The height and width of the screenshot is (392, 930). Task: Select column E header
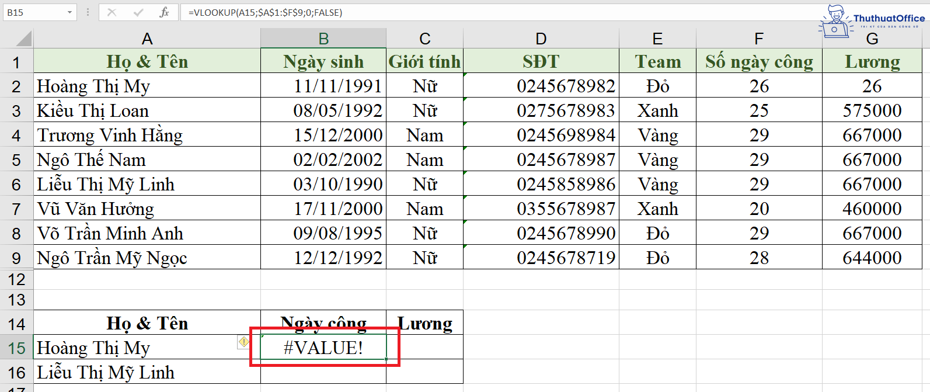(x=657, y=39)
